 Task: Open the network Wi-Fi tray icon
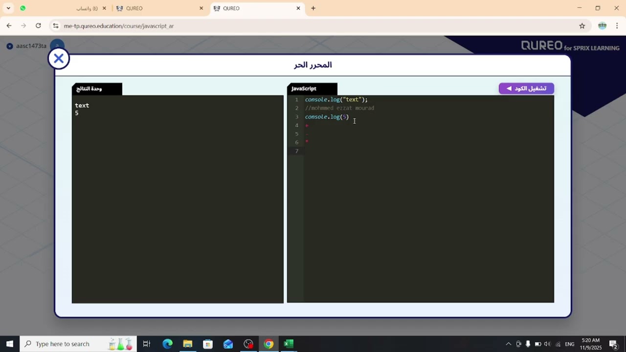tap(558, 344)
